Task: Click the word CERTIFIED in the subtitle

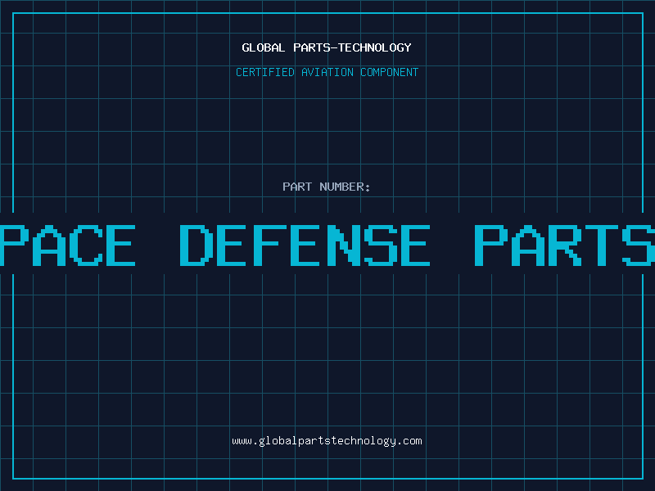Action: tap(264, 72)
